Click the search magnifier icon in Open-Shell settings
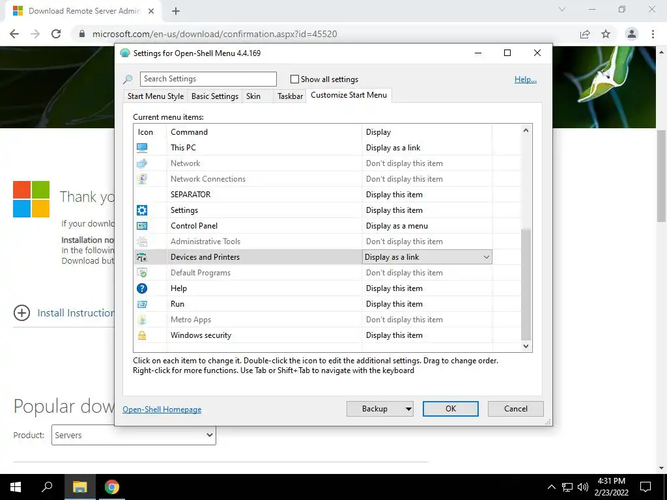Viewport: 667px width, 500px height. [x=128, y=79]
